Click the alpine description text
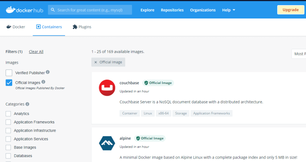The image size is (306, 162). tap(208, 157)
